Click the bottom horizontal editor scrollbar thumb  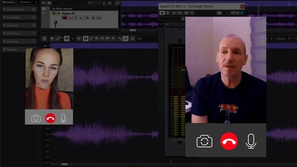65,164
